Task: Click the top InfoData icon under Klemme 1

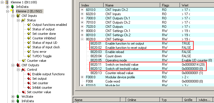Action: coord(12,7)
